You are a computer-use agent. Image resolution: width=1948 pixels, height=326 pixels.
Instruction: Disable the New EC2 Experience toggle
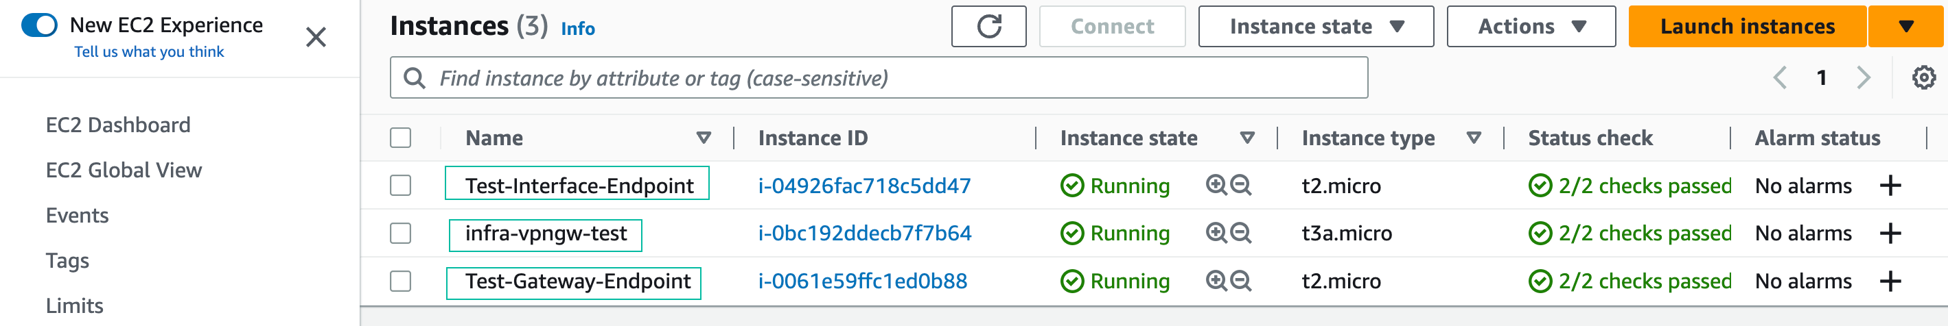coord(39,25)
